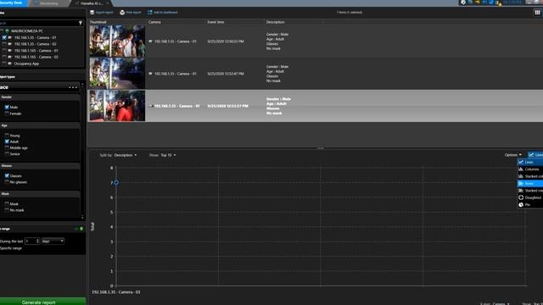The image size is (543, 305).
Task: Check 192.168.1.165 - Camera - 01 checkbox
Action: [4, 51]
